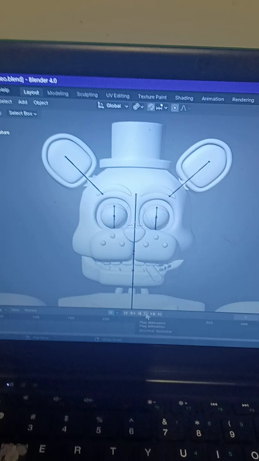Image resolution: width=259 pixels, height=461 pixels.
Task: Switch to the Rendering workspace tab
Action: 243,100
